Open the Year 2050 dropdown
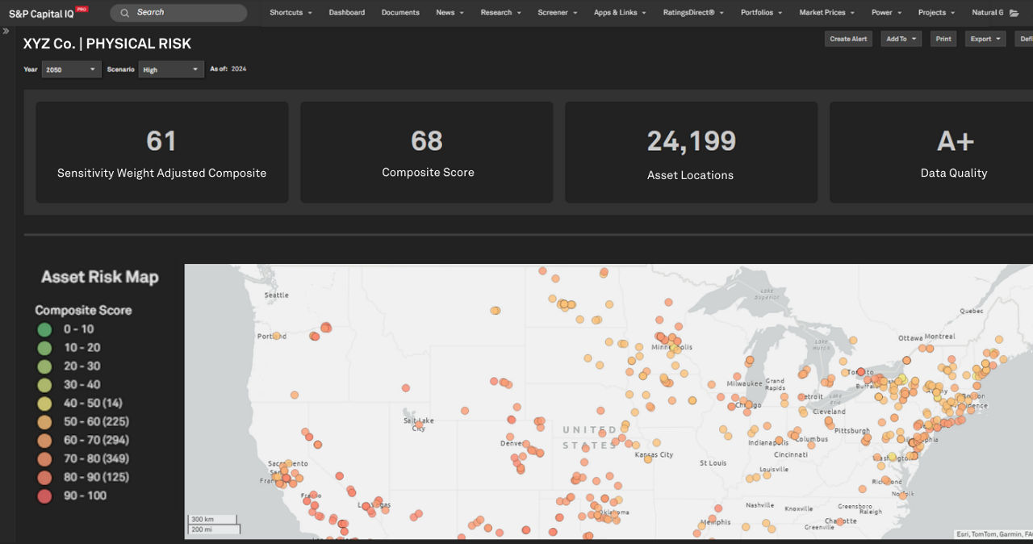The image size is (1033, 544). 72,69
